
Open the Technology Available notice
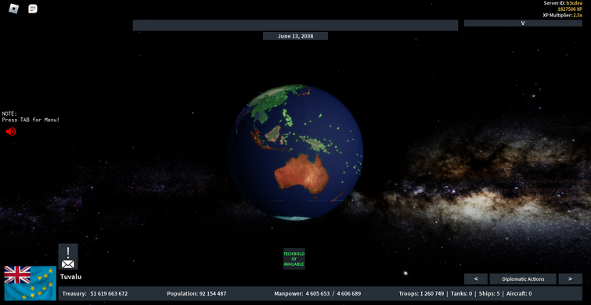[x=294, y=259]
